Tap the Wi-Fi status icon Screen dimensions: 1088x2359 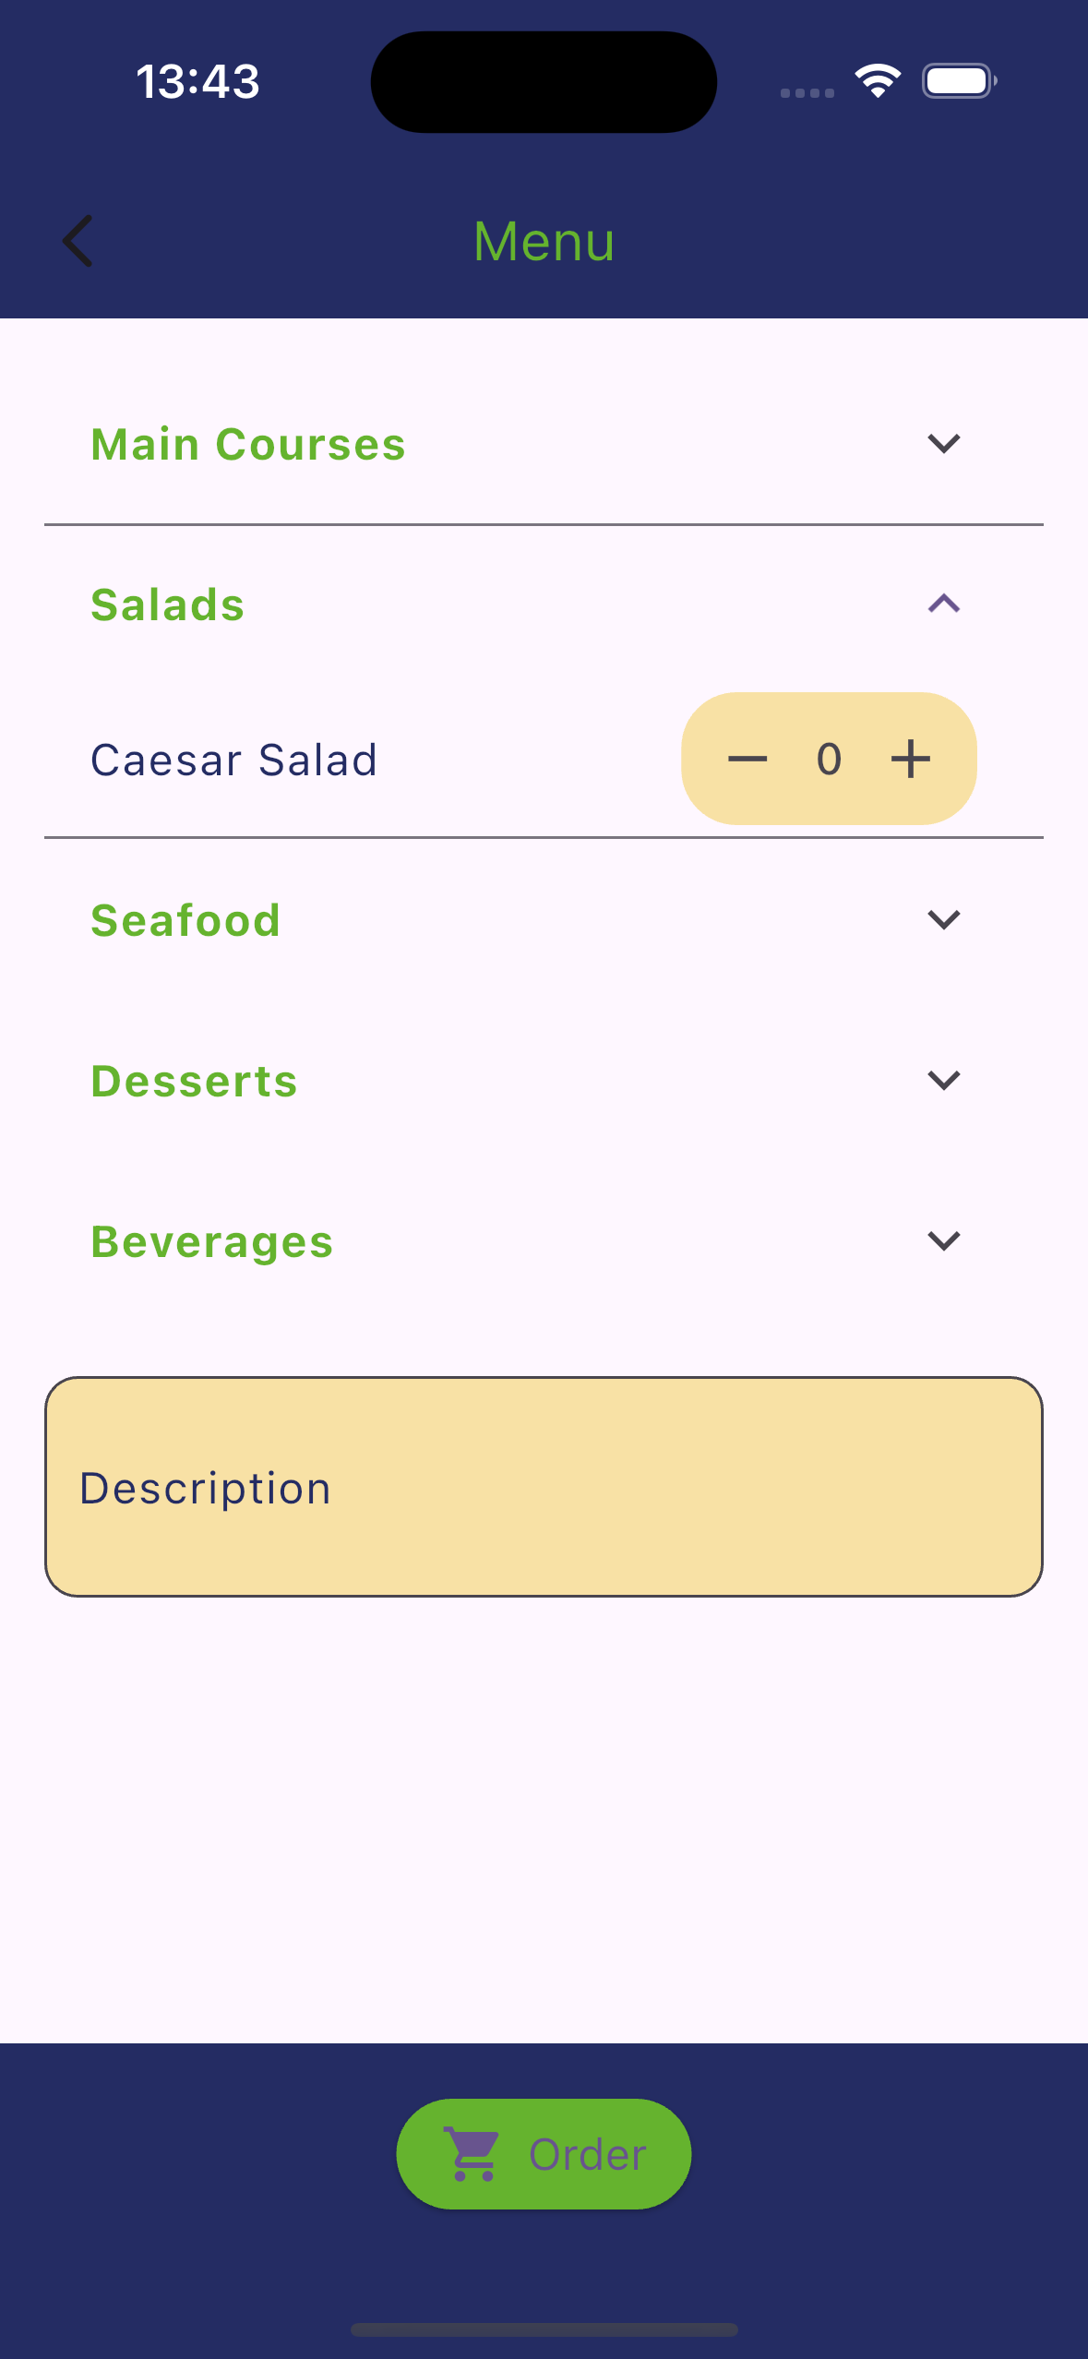(x=878, y=81)
